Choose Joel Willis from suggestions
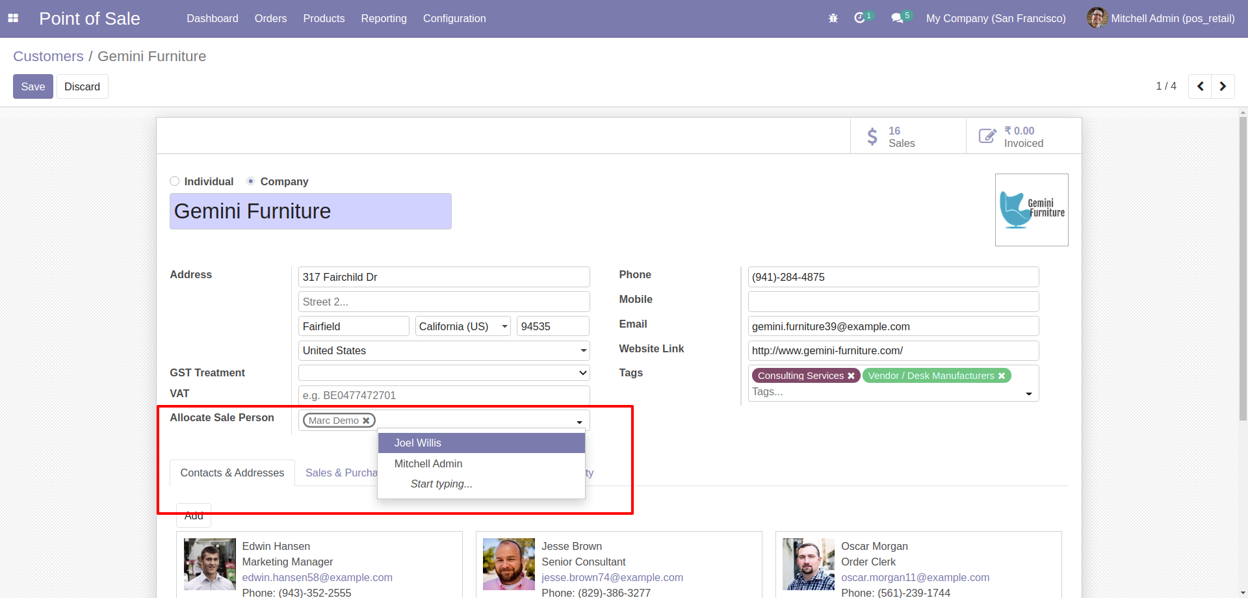Screen dimensions: 1248x598 tap(481, 443)
